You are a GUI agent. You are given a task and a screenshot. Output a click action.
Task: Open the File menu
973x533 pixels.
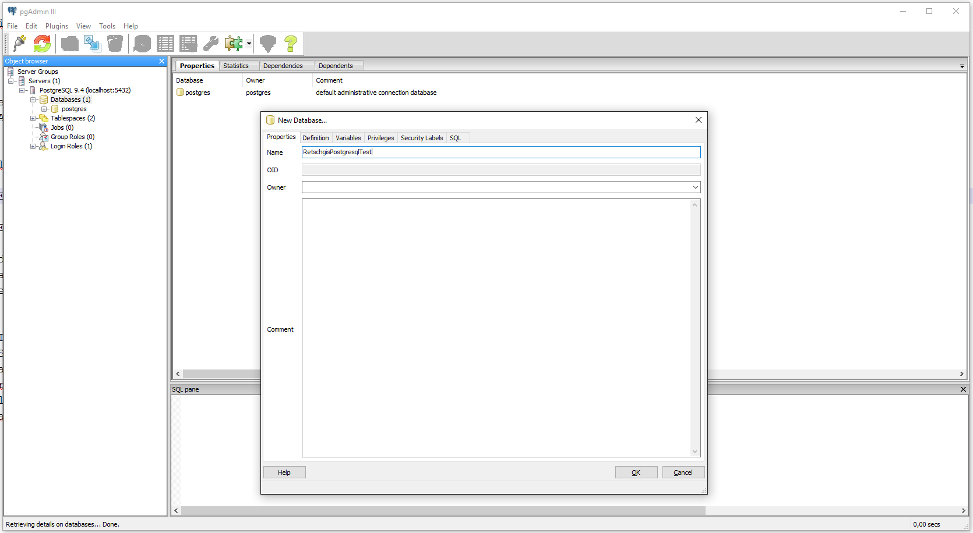pyautogui.click(x=12, y=26)
